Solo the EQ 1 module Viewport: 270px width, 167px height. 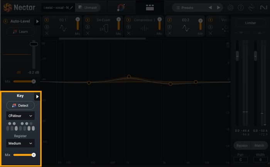pos(47,27)
